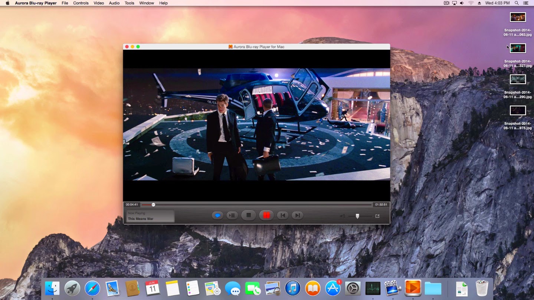
Task: Open Spotlight search in menu bar
Action: tap(517, 3)
